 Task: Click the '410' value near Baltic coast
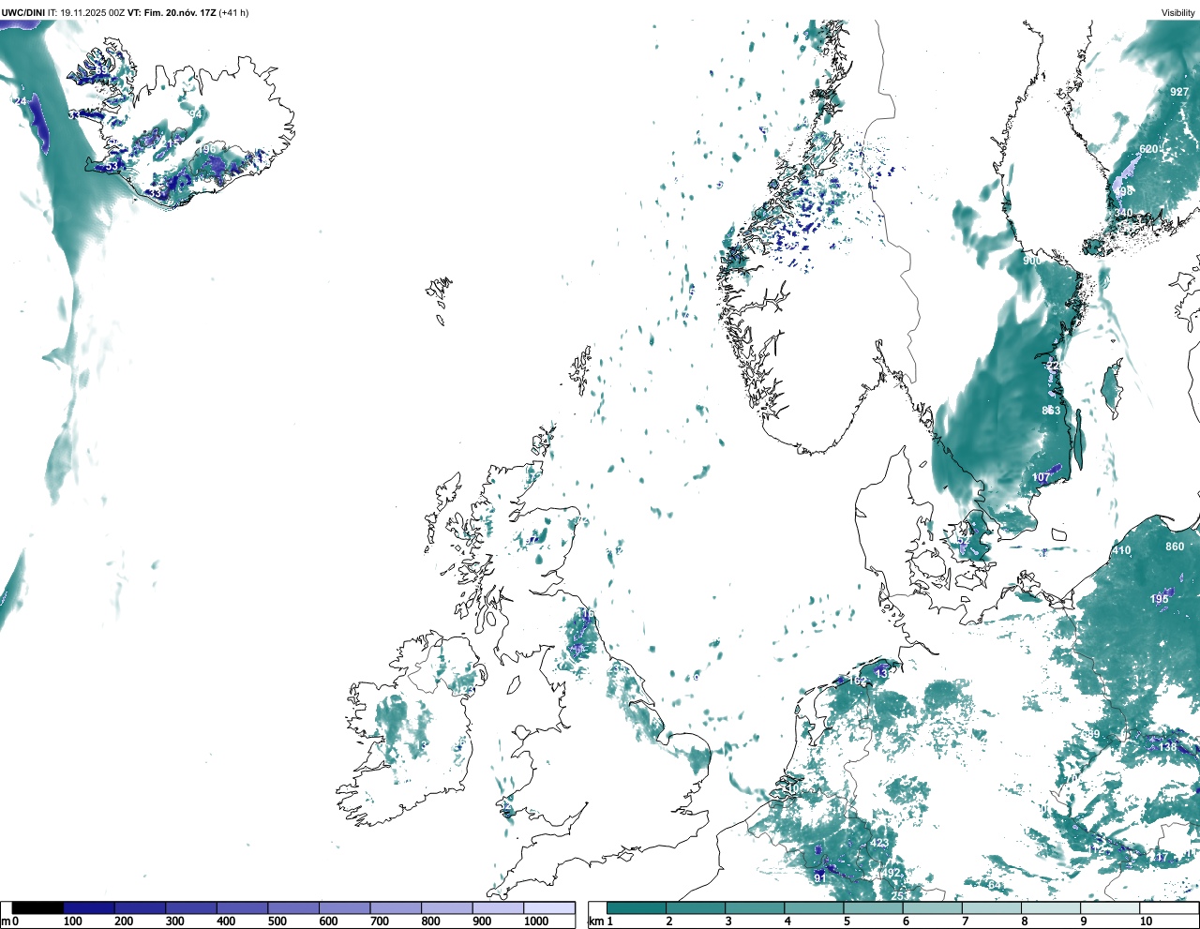click(x=1121, y=550)
